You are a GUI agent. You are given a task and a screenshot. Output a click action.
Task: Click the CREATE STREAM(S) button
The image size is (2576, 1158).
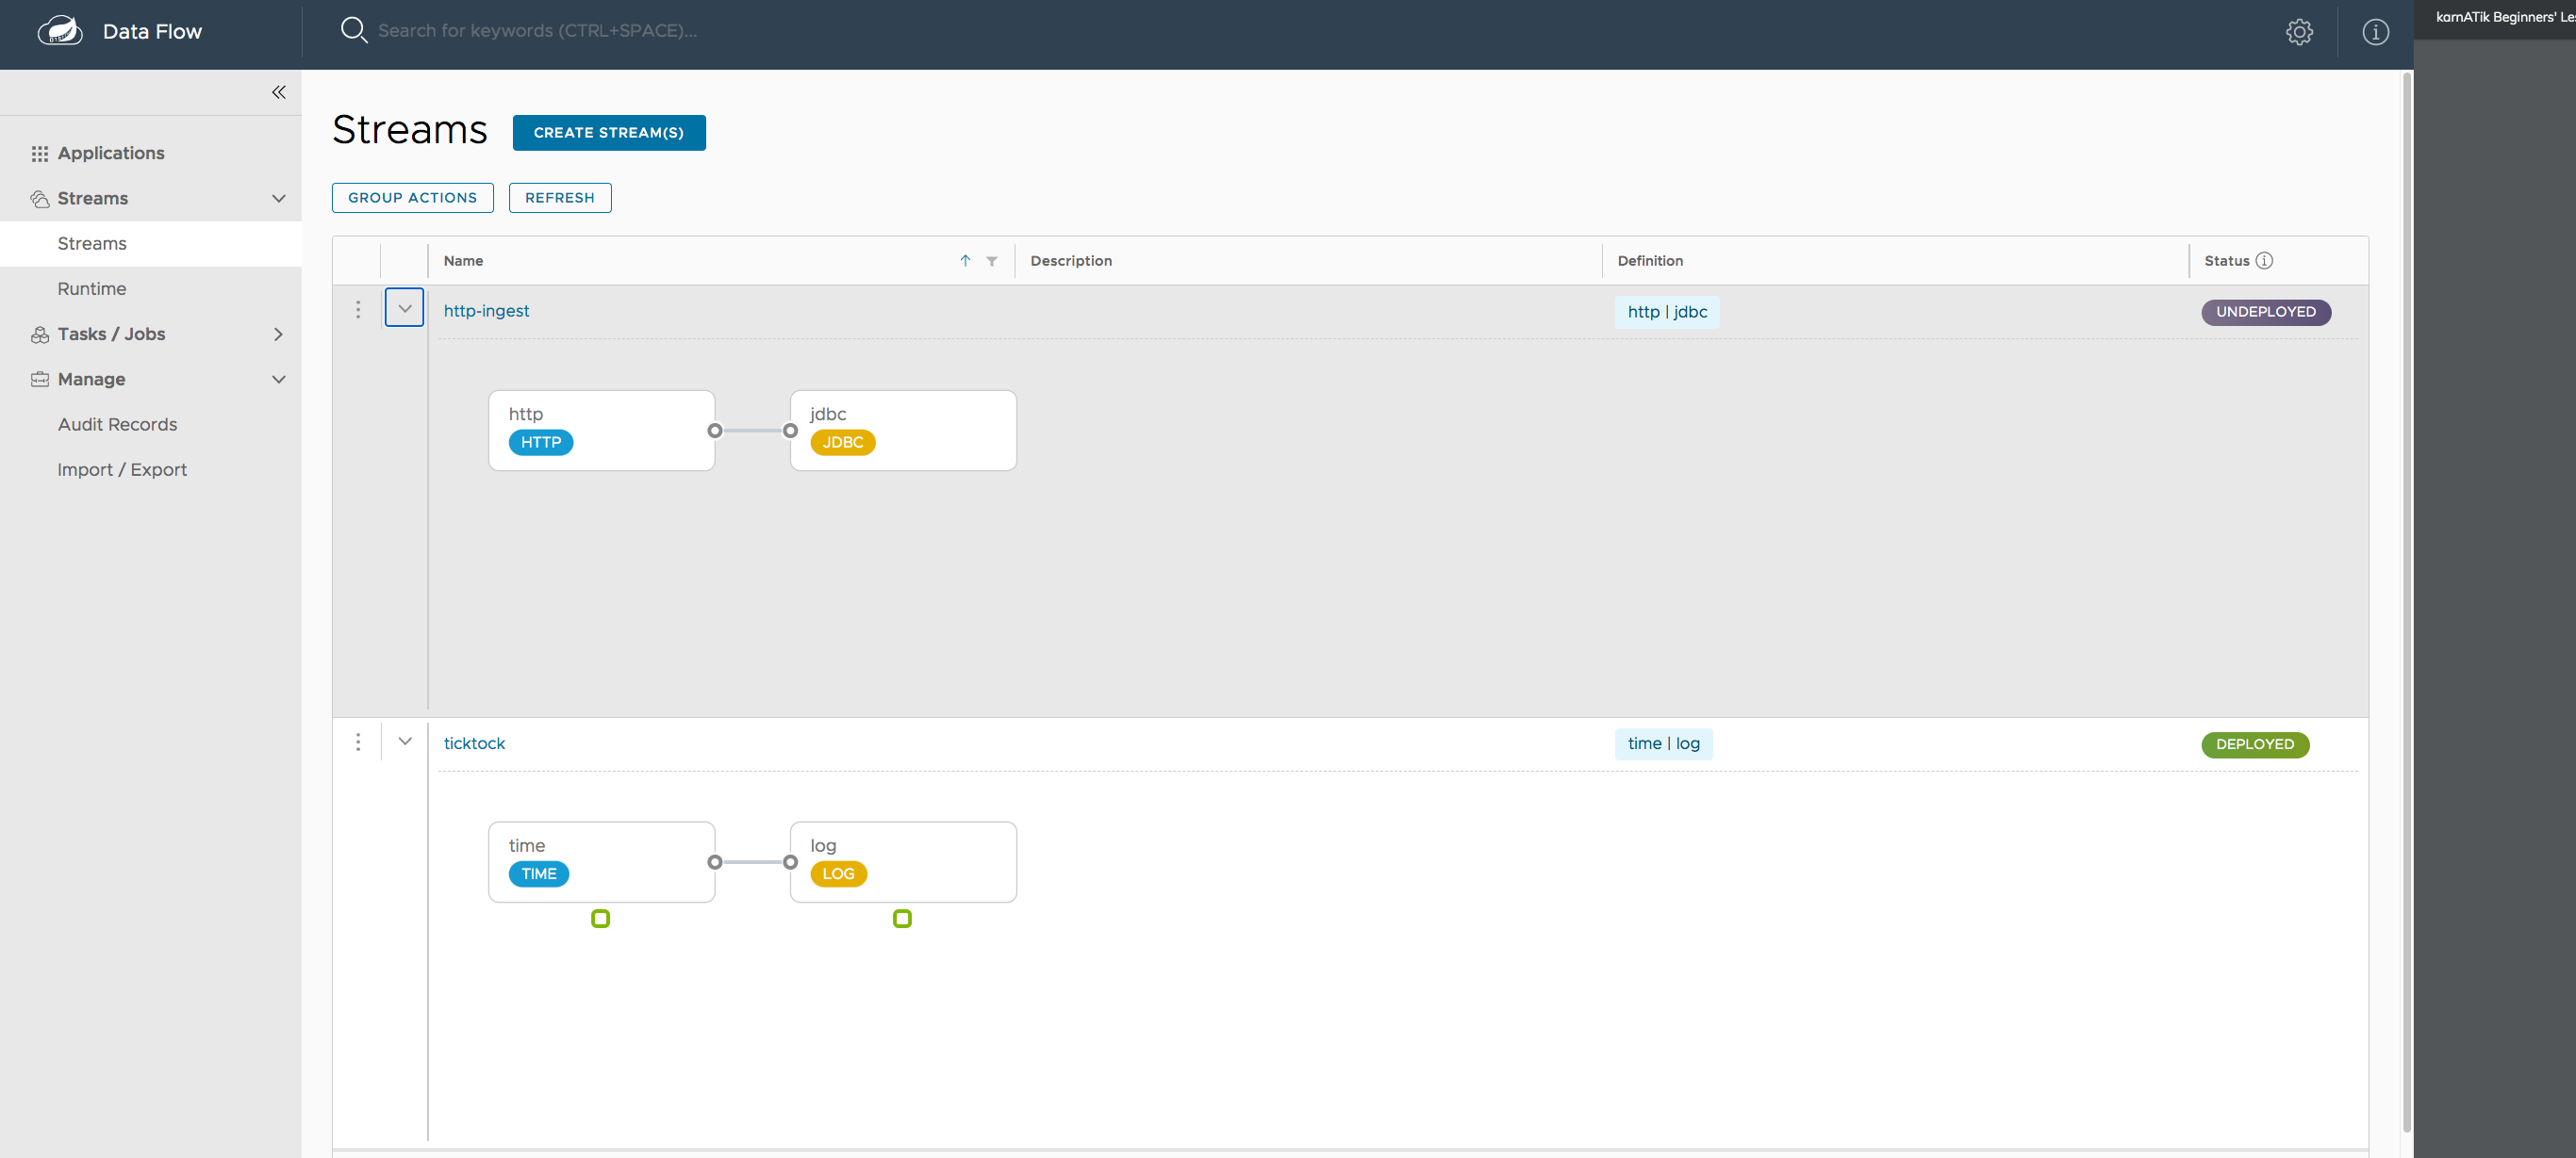coord(608,133)
